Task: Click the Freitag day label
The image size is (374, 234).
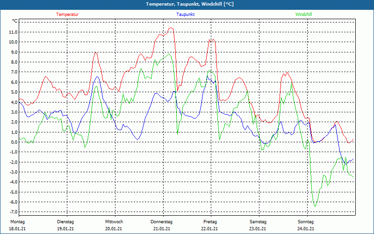Action: click(x=210, y=222)
